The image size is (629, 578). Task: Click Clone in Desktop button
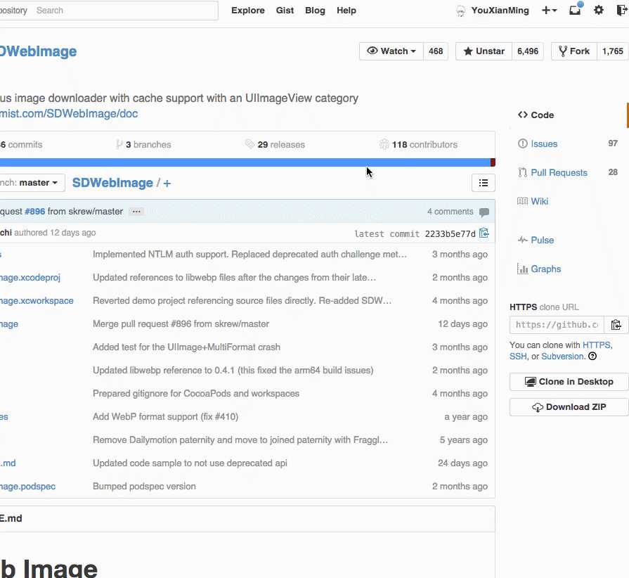pos(569,382)
